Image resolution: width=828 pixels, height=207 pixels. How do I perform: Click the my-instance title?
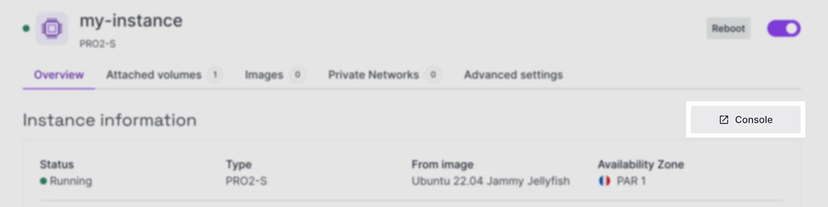(x=131, y=21)
